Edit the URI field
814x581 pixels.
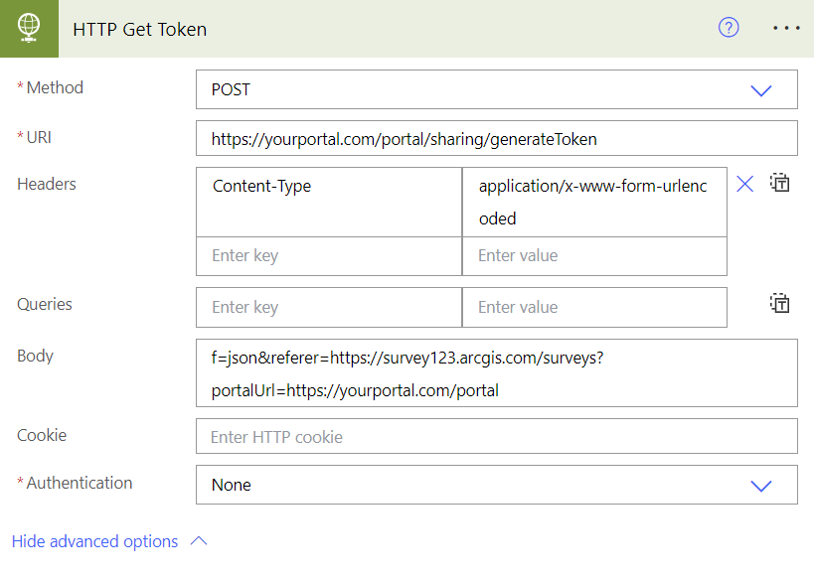(x=496, y=139)
